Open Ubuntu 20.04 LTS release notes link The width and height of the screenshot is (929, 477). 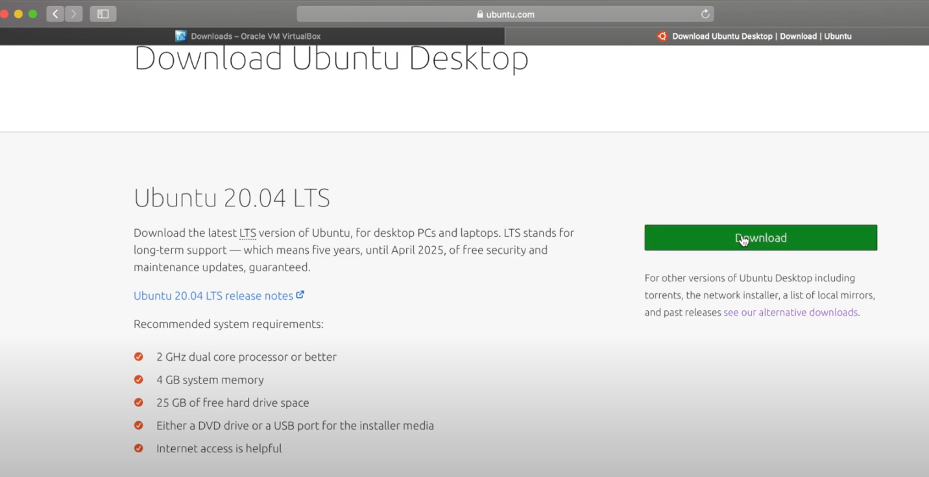pos(213,295)
